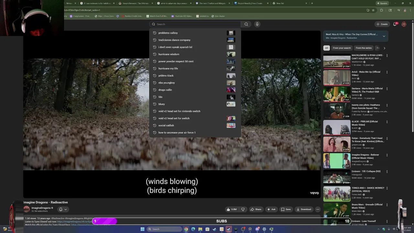This screenshot has height=233, width=414.
Task: Open options menu for Bruno Mars Grenade
Action: tap(387, 205)
